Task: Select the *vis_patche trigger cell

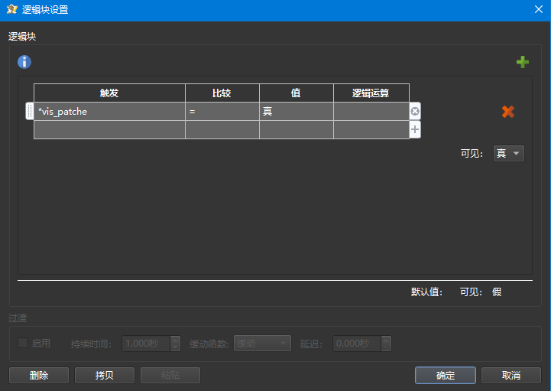Action: [x=109, y=112]
